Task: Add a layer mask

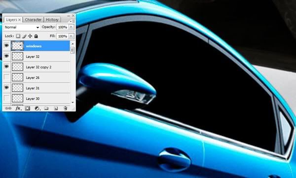Action: tap(27, 108)
